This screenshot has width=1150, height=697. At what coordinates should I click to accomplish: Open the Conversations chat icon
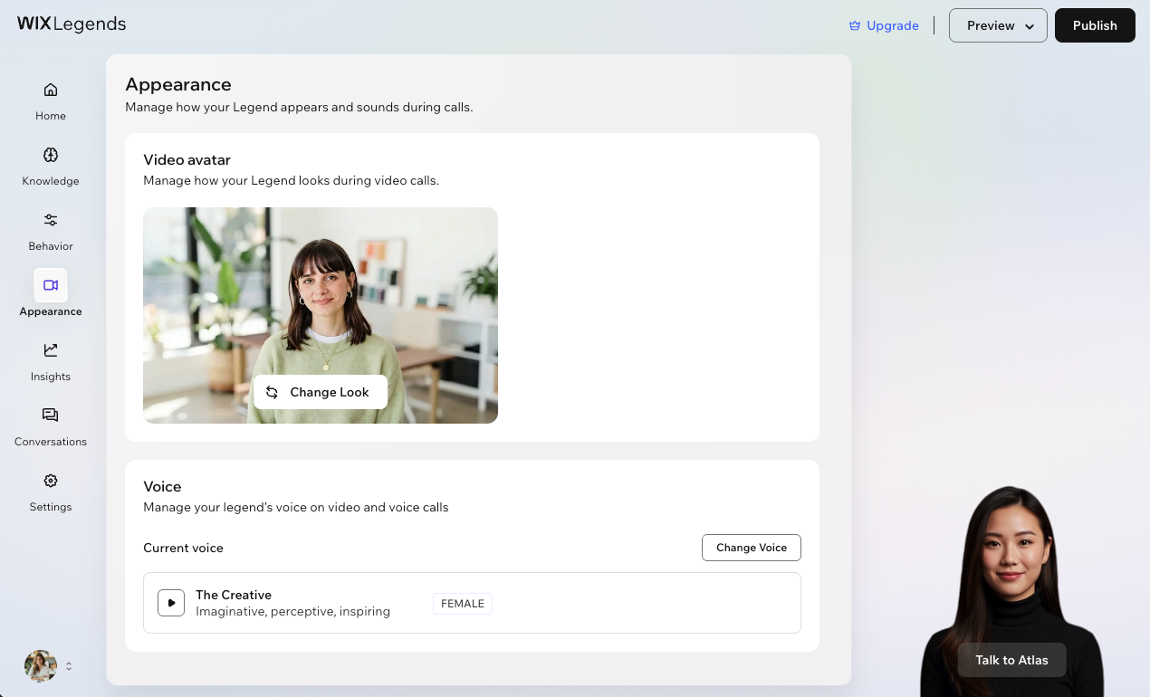point(51,415)
